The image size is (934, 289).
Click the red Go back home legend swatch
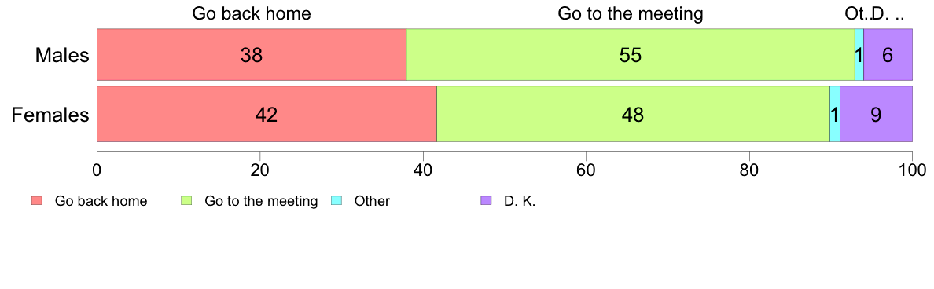click(36, 201)
